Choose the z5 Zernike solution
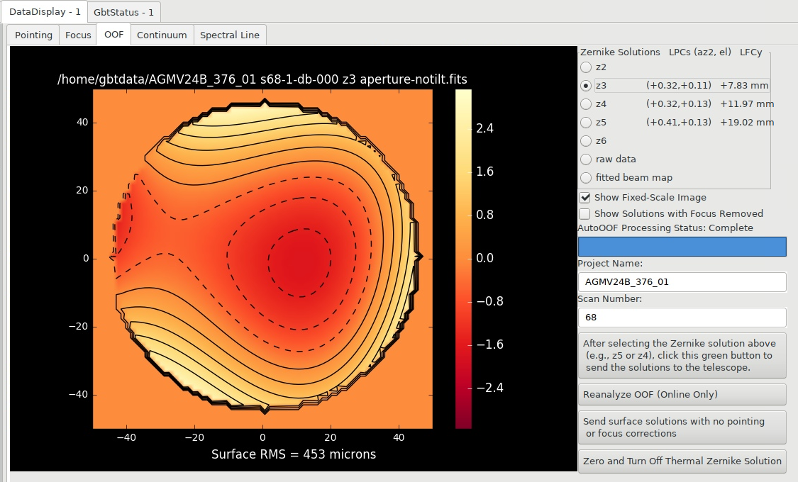The height and width of the screenshot is (482, 798). click(x=587, y=123)
